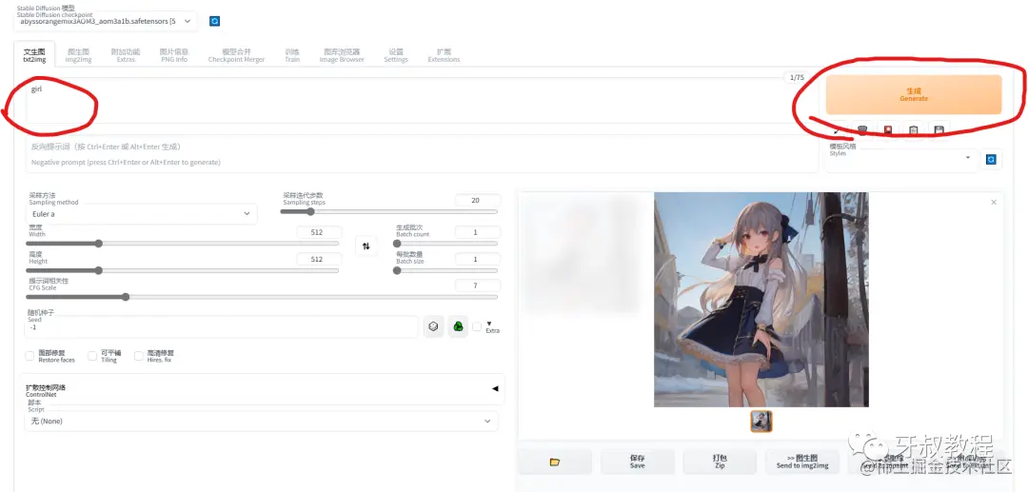Click the Batch count value box
This screenshot has width=1028, height=492.
click(x=477, y=232)
